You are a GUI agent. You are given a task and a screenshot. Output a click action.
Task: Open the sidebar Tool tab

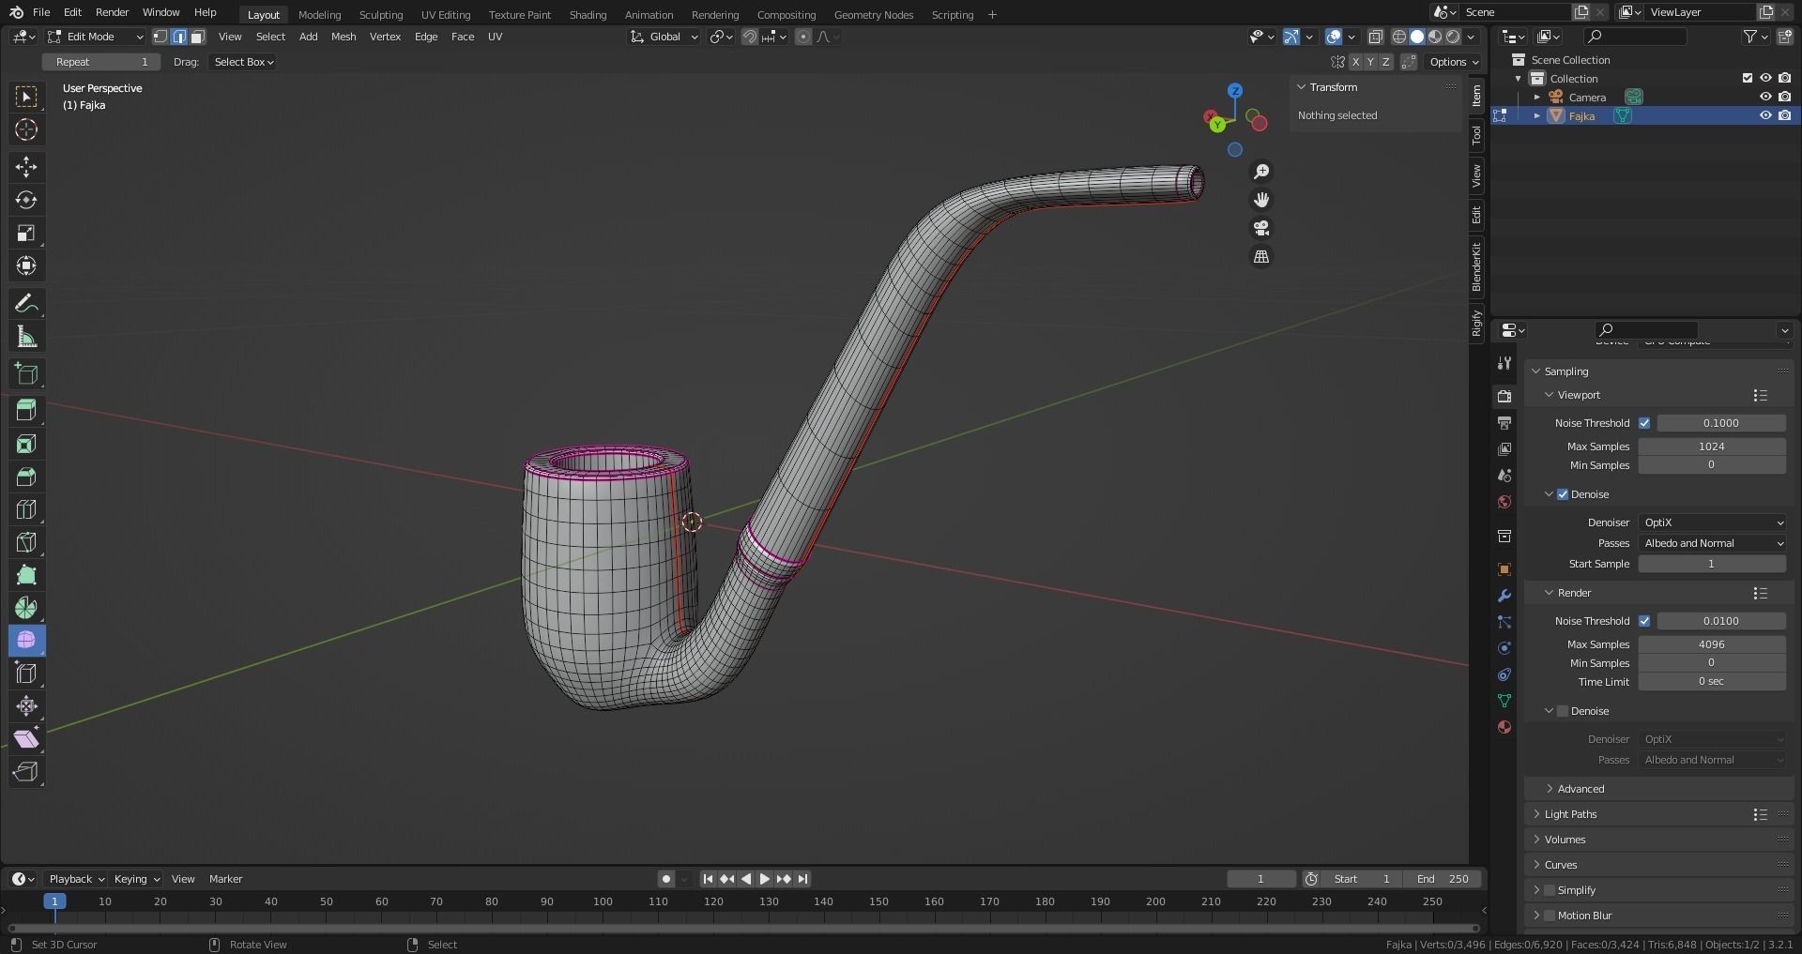1476,135
